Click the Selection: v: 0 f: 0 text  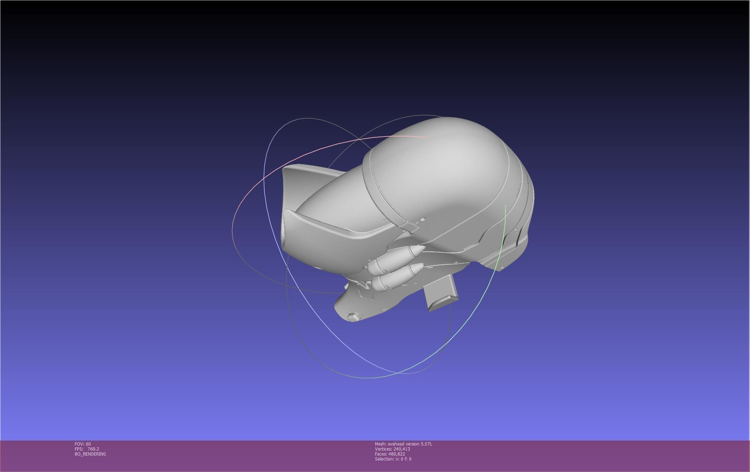[x=393, y=459]
